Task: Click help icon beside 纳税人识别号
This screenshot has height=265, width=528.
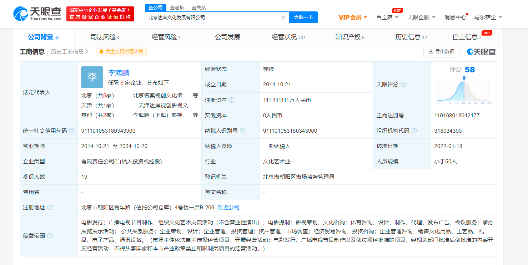Action: [x=242, y=131]
